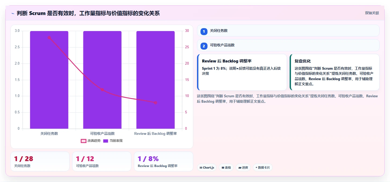Click the trend line point at value 8
Image resolution: width=390 pixels, height=182 pixels.
[x=155, y=103]
